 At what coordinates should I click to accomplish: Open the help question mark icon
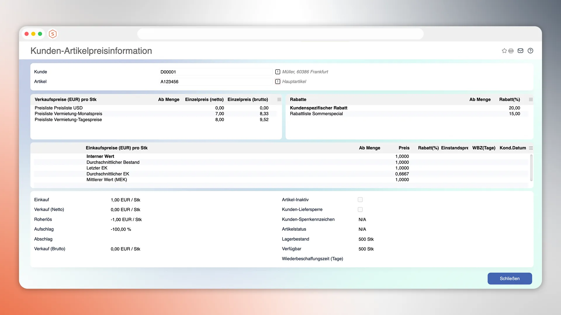coord(530,51)
